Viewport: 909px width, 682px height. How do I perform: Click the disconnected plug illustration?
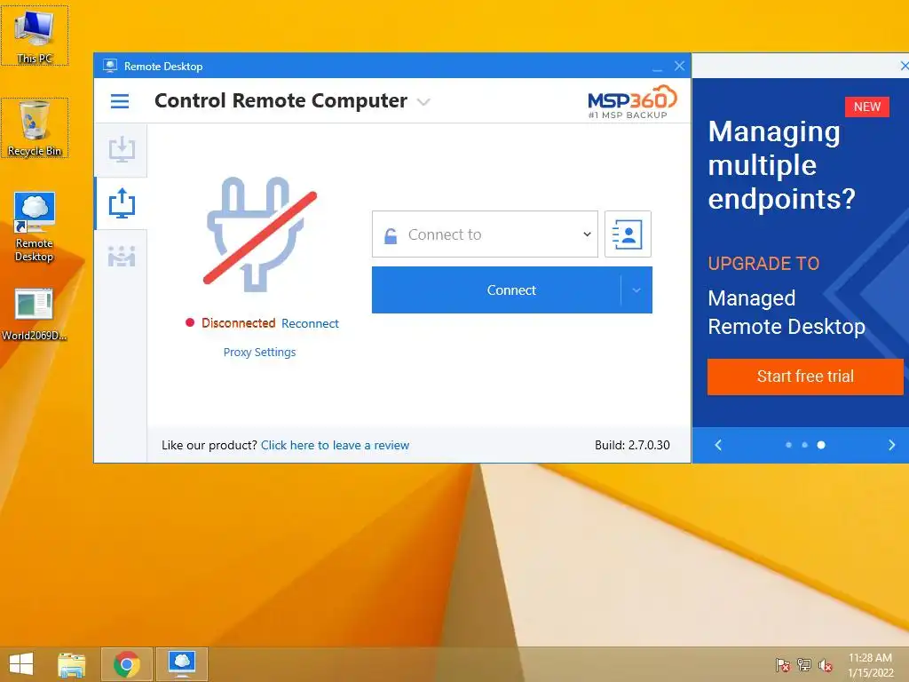point(261,234)
